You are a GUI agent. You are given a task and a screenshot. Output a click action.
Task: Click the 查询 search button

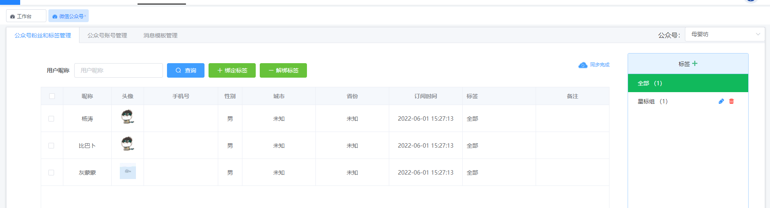click(186, 70)
